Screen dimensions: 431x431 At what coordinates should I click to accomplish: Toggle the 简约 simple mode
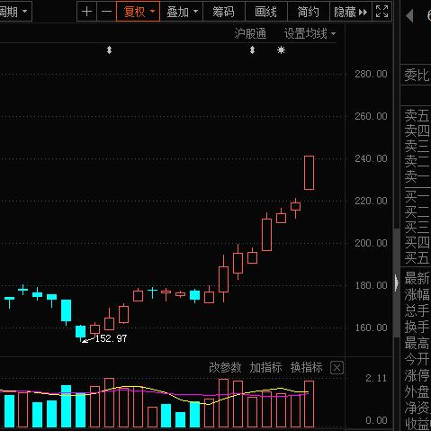pyautogui.click(x=309, y=12)
